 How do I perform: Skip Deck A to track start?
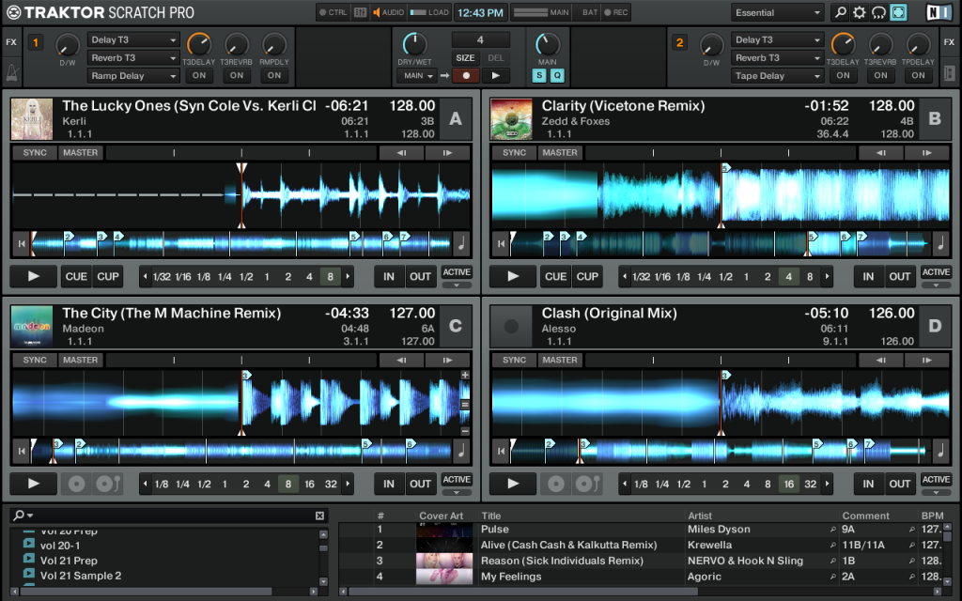pyautogui.click(x=22, y=244)
